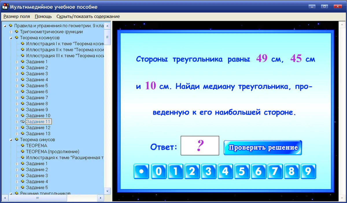The image size is (347, 203).
Task: Tap digit 3 on the answer keypad
Action: (208, 171)
